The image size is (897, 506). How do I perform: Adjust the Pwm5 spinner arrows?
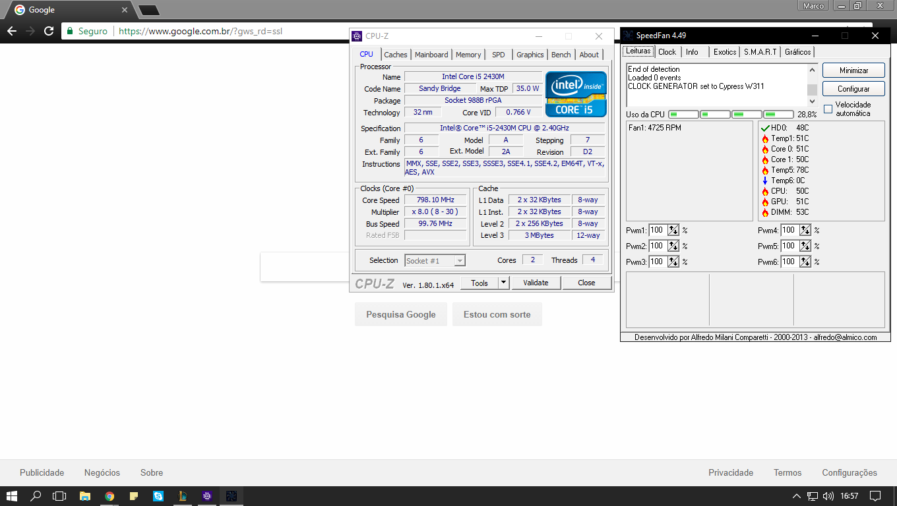coord(806,246)
